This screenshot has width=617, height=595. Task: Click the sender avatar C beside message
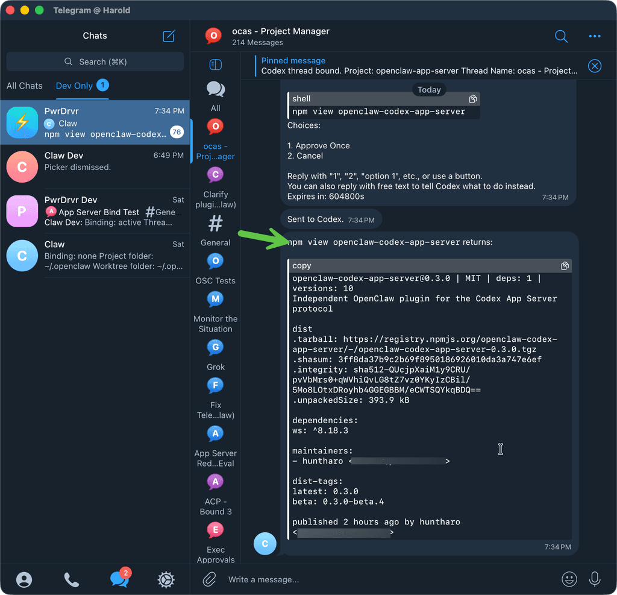click(x=265, y=543)
